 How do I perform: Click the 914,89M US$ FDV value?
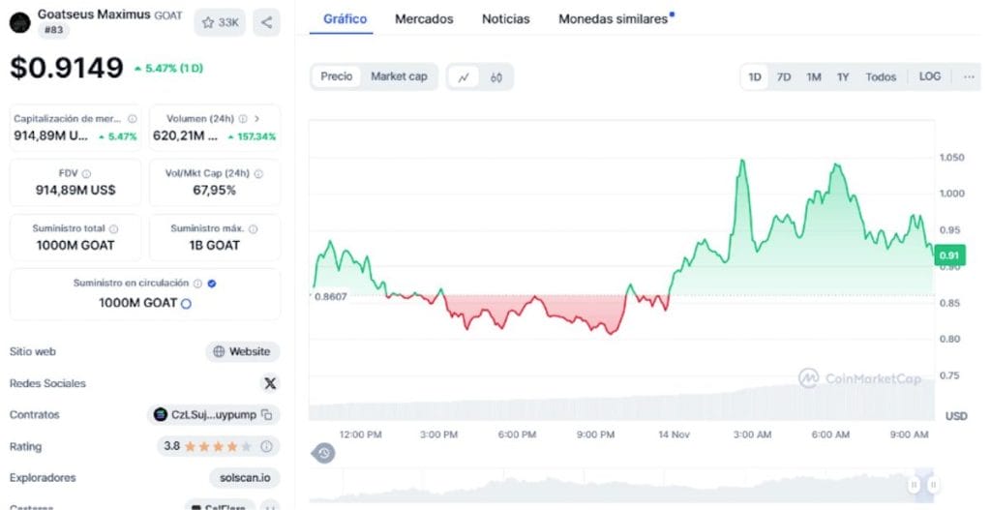75,191
